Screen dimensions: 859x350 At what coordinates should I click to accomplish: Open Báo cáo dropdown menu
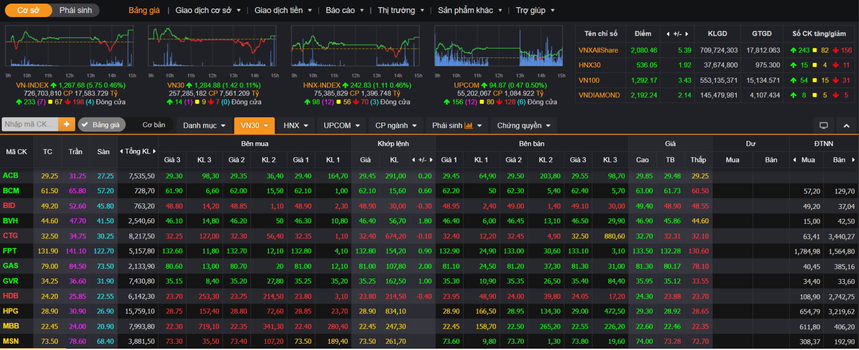344,10
